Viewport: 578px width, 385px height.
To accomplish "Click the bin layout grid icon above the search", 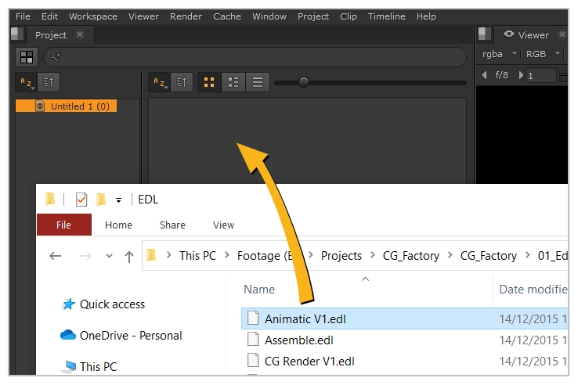I will pyautogui.click(x=27, y=57).
